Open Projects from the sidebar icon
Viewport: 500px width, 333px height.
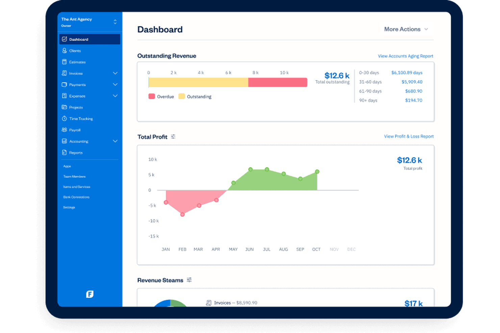coord(65,107)
